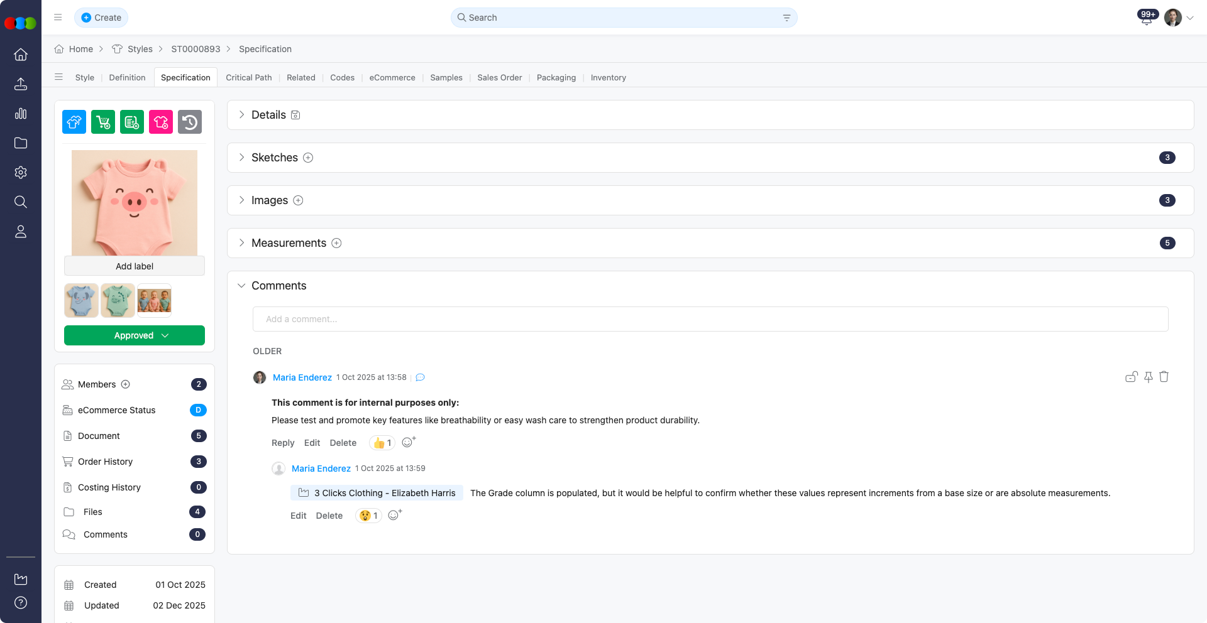The height and width of the screenshot is (623, 1207).
Task: Open the Upload panel in the sidebar
Action: pyautogui.click(x=21, y=84)
